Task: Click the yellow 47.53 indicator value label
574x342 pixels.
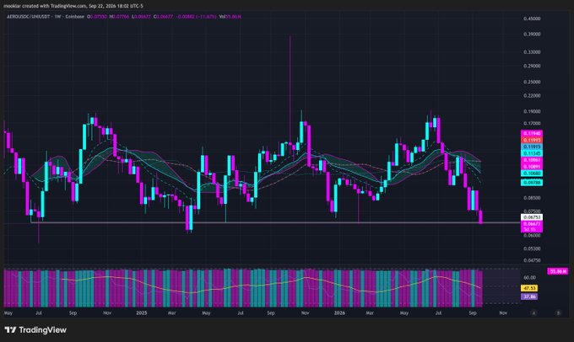Action: (x=529, y=288)
